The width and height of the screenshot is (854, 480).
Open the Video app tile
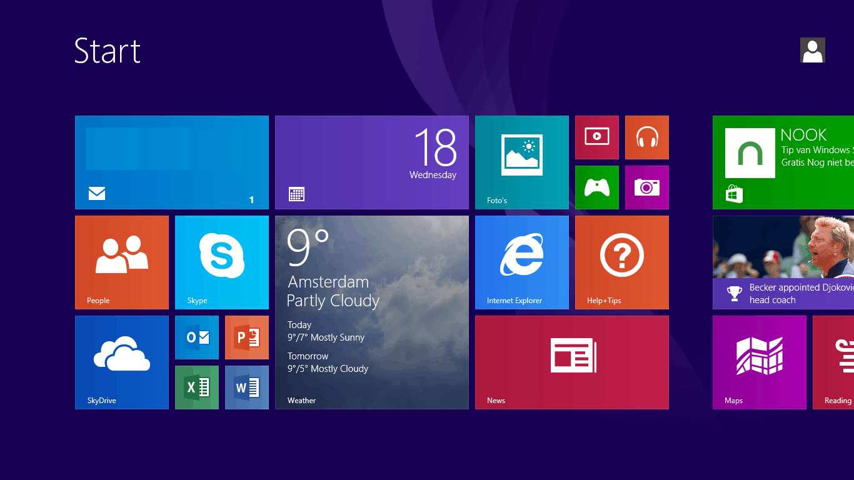tap(597, 137)
